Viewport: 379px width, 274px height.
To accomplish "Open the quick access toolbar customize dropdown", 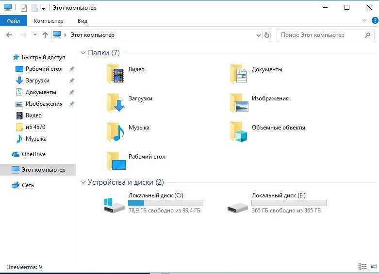I will pyautogui.click(x=43, y=8).
